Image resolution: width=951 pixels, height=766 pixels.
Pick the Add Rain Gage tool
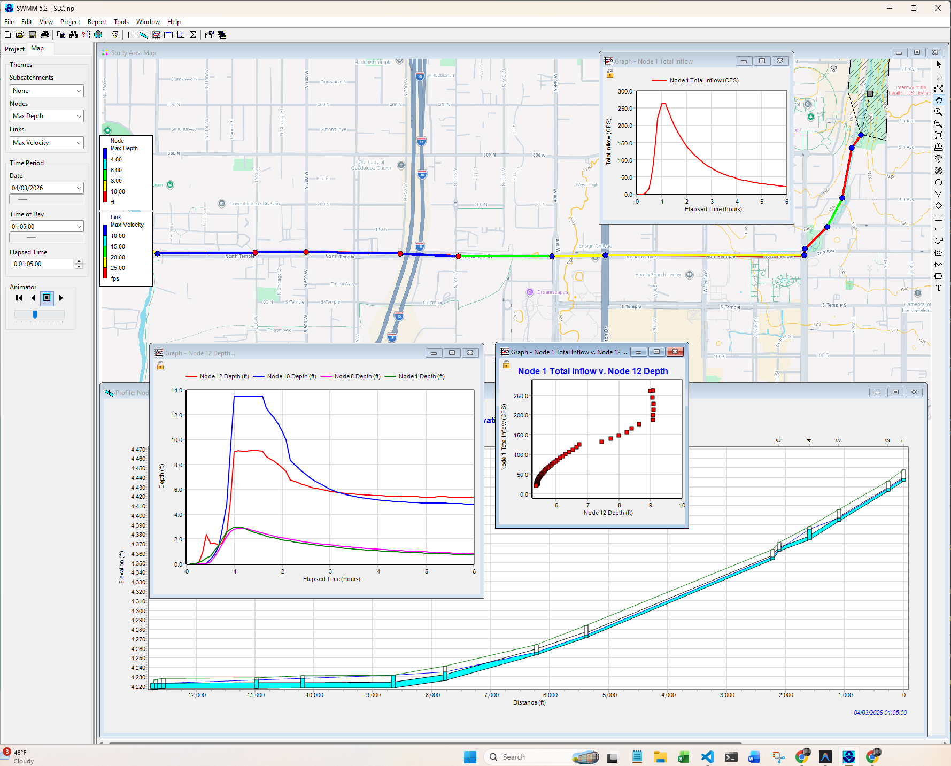[939, 159]
